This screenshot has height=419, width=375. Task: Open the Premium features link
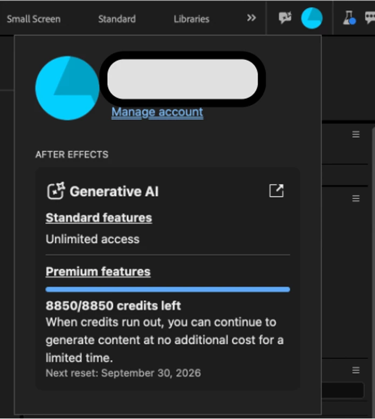click(98, 272)
